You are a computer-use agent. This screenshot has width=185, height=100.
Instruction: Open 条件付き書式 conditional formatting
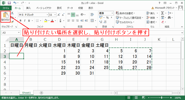[125, 13]
